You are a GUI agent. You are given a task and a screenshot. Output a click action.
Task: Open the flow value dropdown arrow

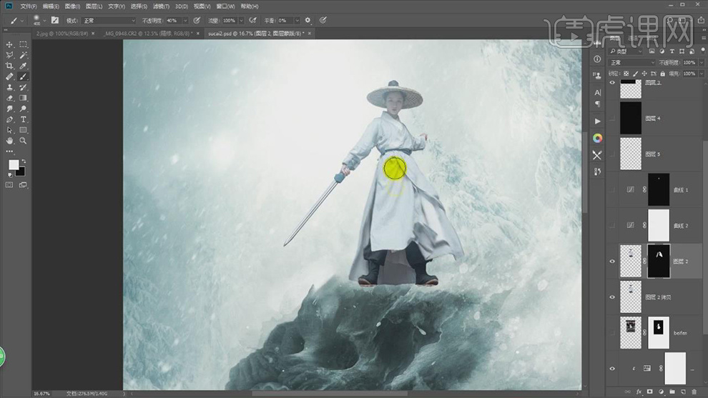pyautogui.click(x=241, y=21)
